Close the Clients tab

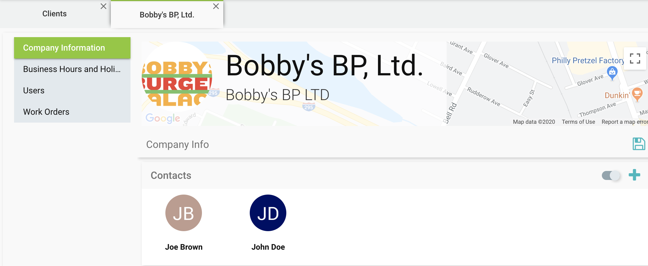coord(103,6)
